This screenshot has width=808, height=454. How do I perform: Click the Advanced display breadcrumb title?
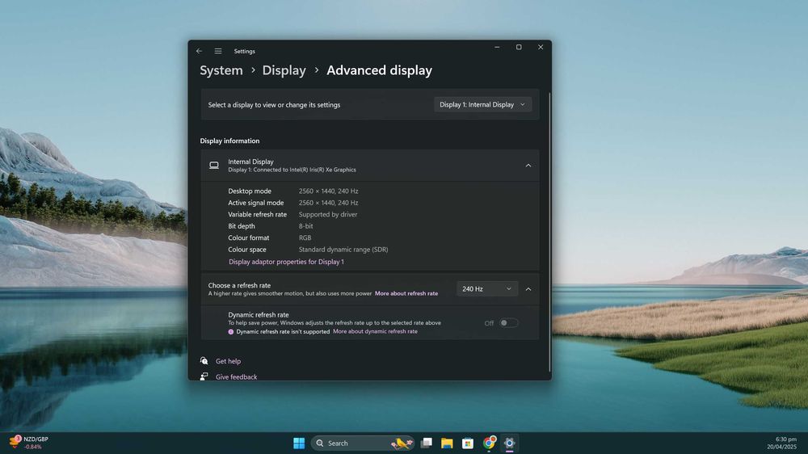click(x=379, y=70)
